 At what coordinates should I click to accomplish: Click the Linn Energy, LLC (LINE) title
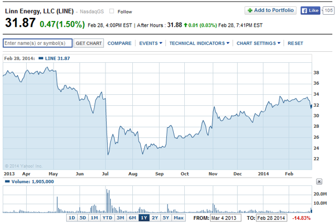click(x=39, y=11)
